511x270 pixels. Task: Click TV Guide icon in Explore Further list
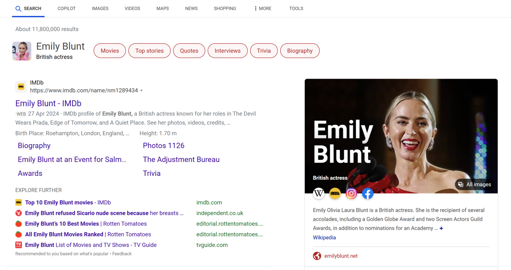point(19,245)
